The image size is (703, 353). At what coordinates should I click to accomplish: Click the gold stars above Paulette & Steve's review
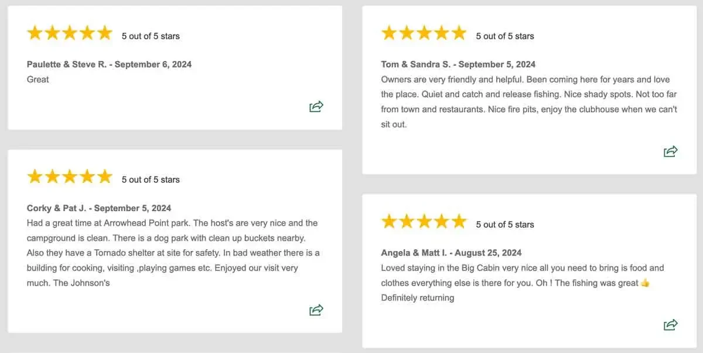point(69,33)
